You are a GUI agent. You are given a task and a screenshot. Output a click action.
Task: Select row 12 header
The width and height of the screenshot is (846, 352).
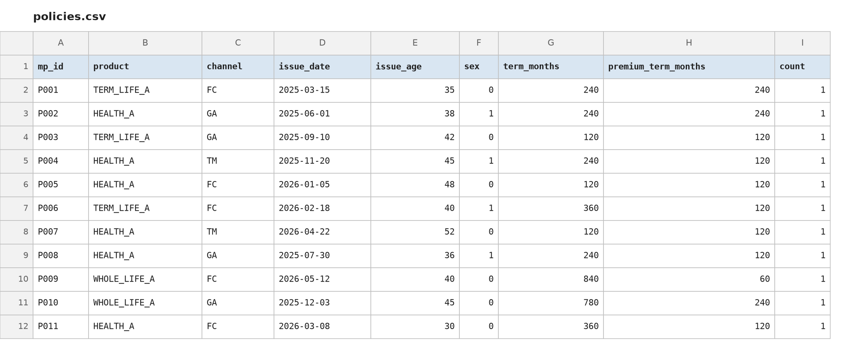(17, 327)
